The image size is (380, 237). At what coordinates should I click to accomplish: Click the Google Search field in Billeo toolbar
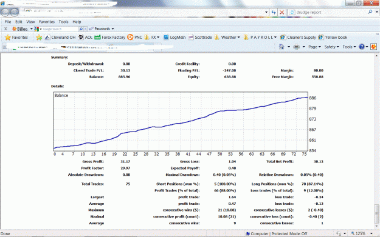(x=60, y=29)
